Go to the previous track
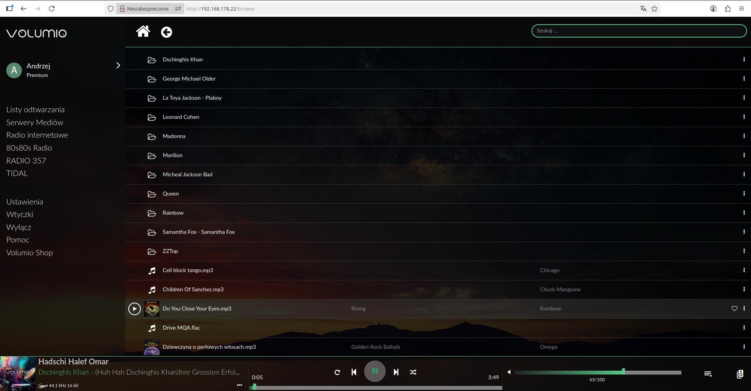 pyautogui.click(x=354, y=372)
